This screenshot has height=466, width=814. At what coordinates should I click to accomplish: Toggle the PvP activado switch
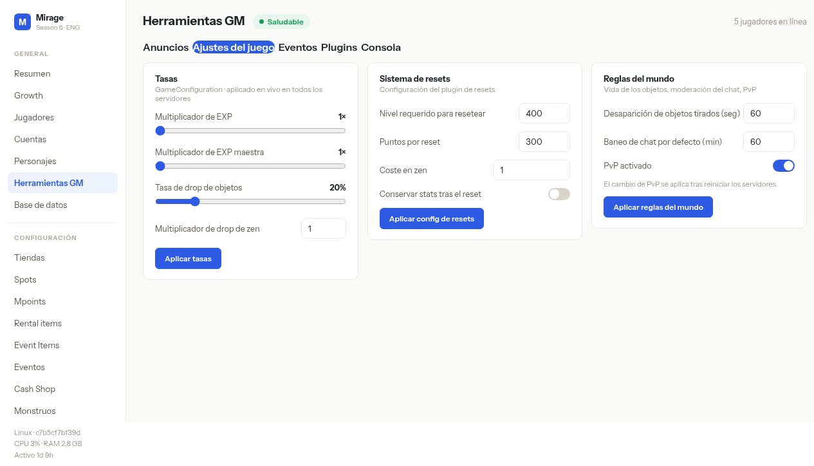point(784,165)
